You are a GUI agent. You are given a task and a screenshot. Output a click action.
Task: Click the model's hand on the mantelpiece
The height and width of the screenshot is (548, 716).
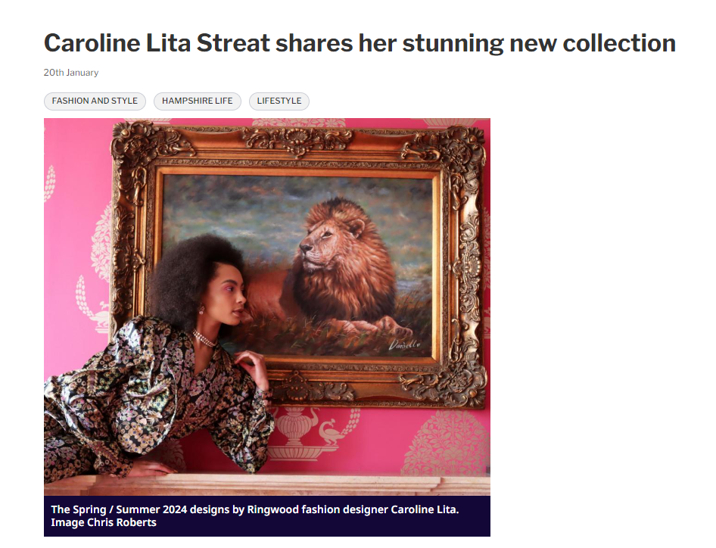coord(151,468)
